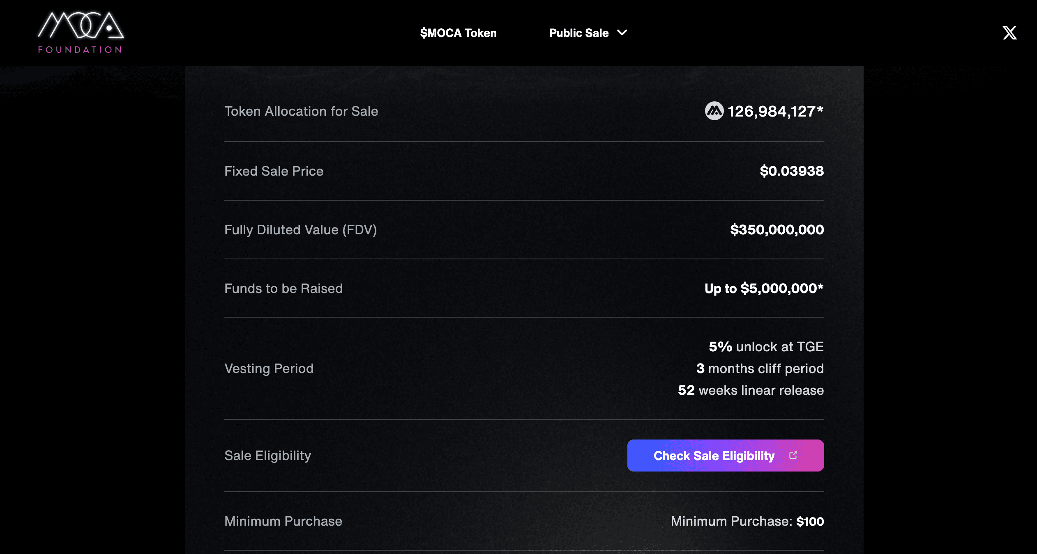This screenshot has height=554, width=1037.
Task: Click the Moca Foundation logo
Action: tap(81, 32)
